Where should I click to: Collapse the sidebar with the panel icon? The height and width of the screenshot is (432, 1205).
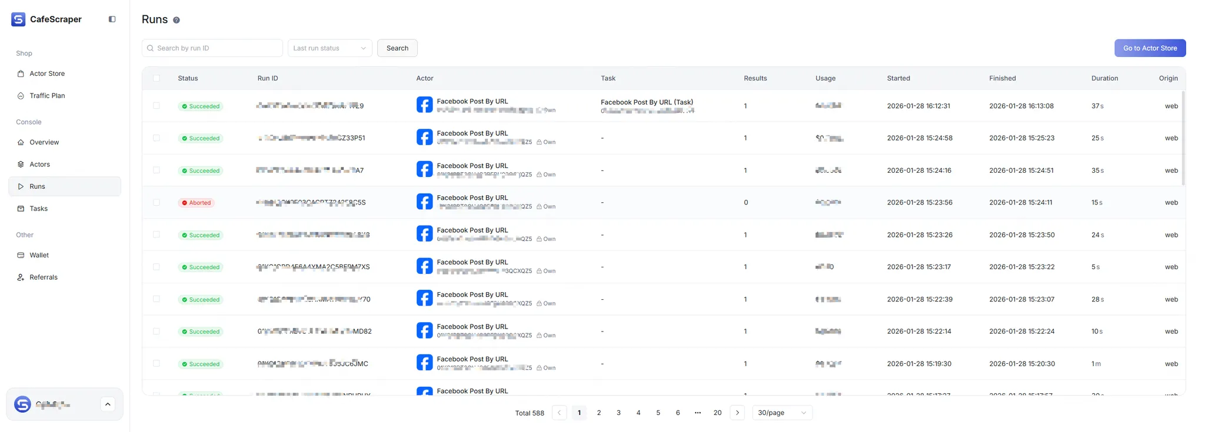pyautogui.click(x=112, y=19)
